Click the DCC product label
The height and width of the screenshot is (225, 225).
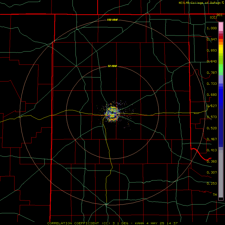tap(219, 15)
